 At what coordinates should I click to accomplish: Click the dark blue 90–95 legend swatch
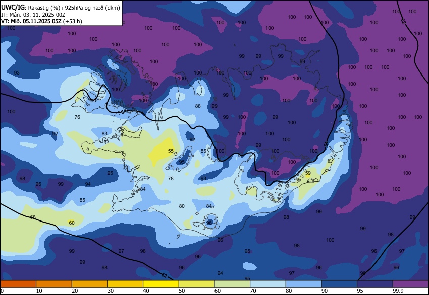click(x=339, y=284)
